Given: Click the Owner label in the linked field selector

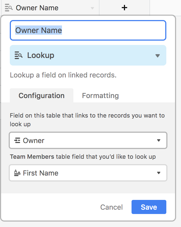Looking at the screenshot, I should [x=34, y=141].
